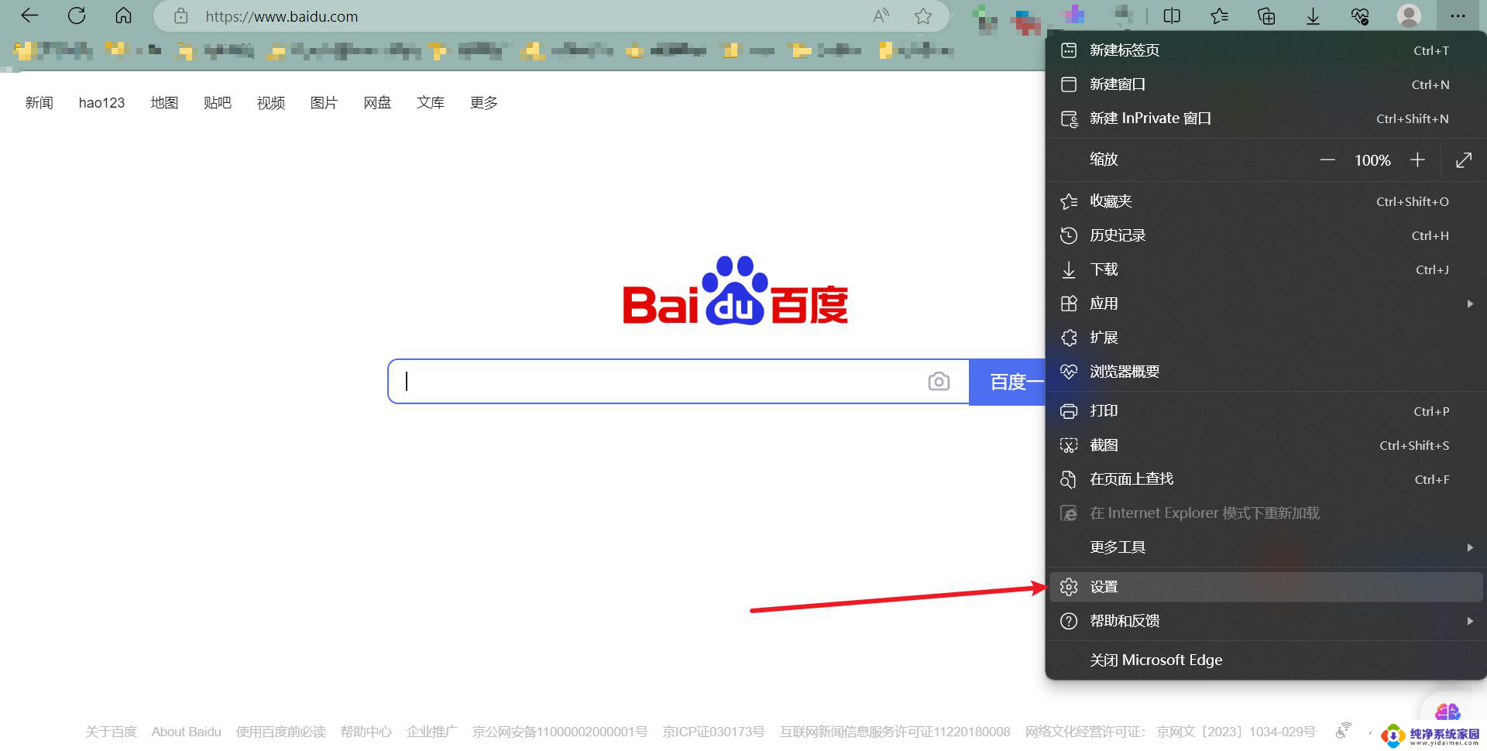This screenshot has height=751, width=1487.
Task: Select 新建标签页 in the menu
Action: (x=1265, y=50)
